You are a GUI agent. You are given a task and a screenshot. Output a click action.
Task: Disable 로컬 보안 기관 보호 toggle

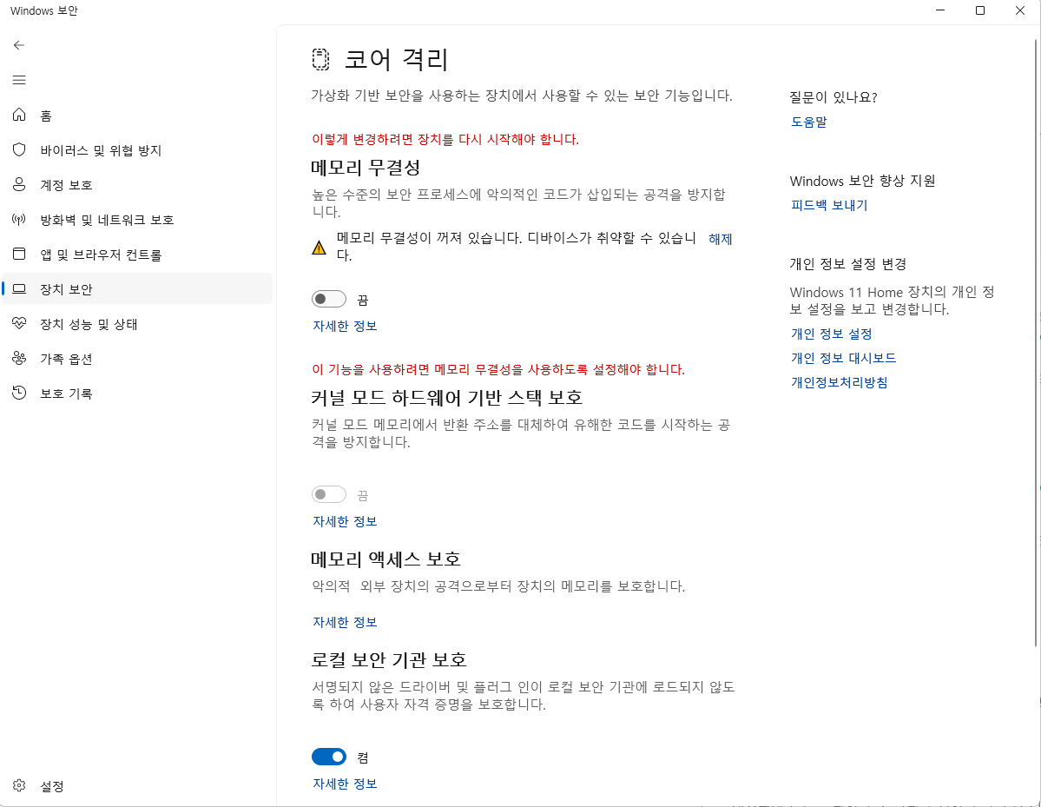pos(329,757)
